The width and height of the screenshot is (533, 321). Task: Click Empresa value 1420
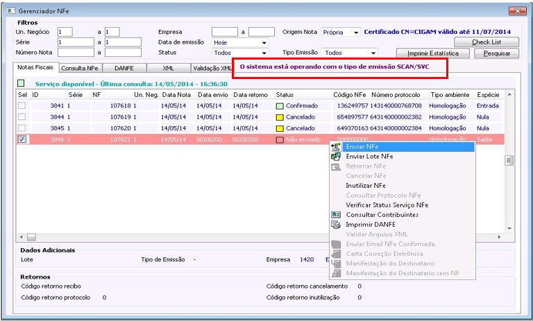307,259
